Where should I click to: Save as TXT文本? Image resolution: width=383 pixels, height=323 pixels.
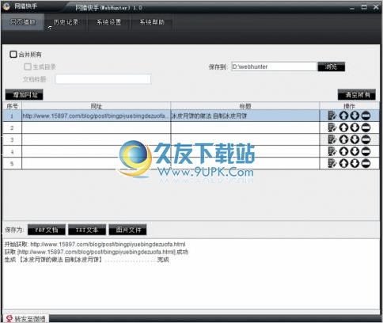87,230
